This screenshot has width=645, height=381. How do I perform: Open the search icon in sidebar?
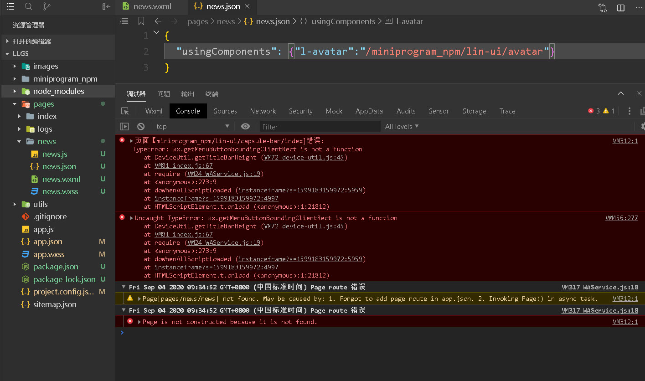click(28, 7)
